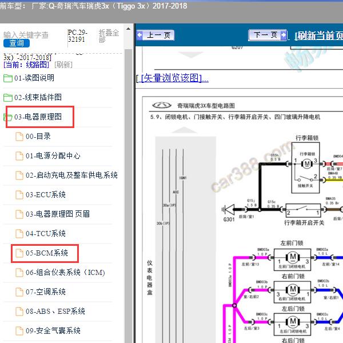Click the sidebar vertical scrollbar track

129,197
